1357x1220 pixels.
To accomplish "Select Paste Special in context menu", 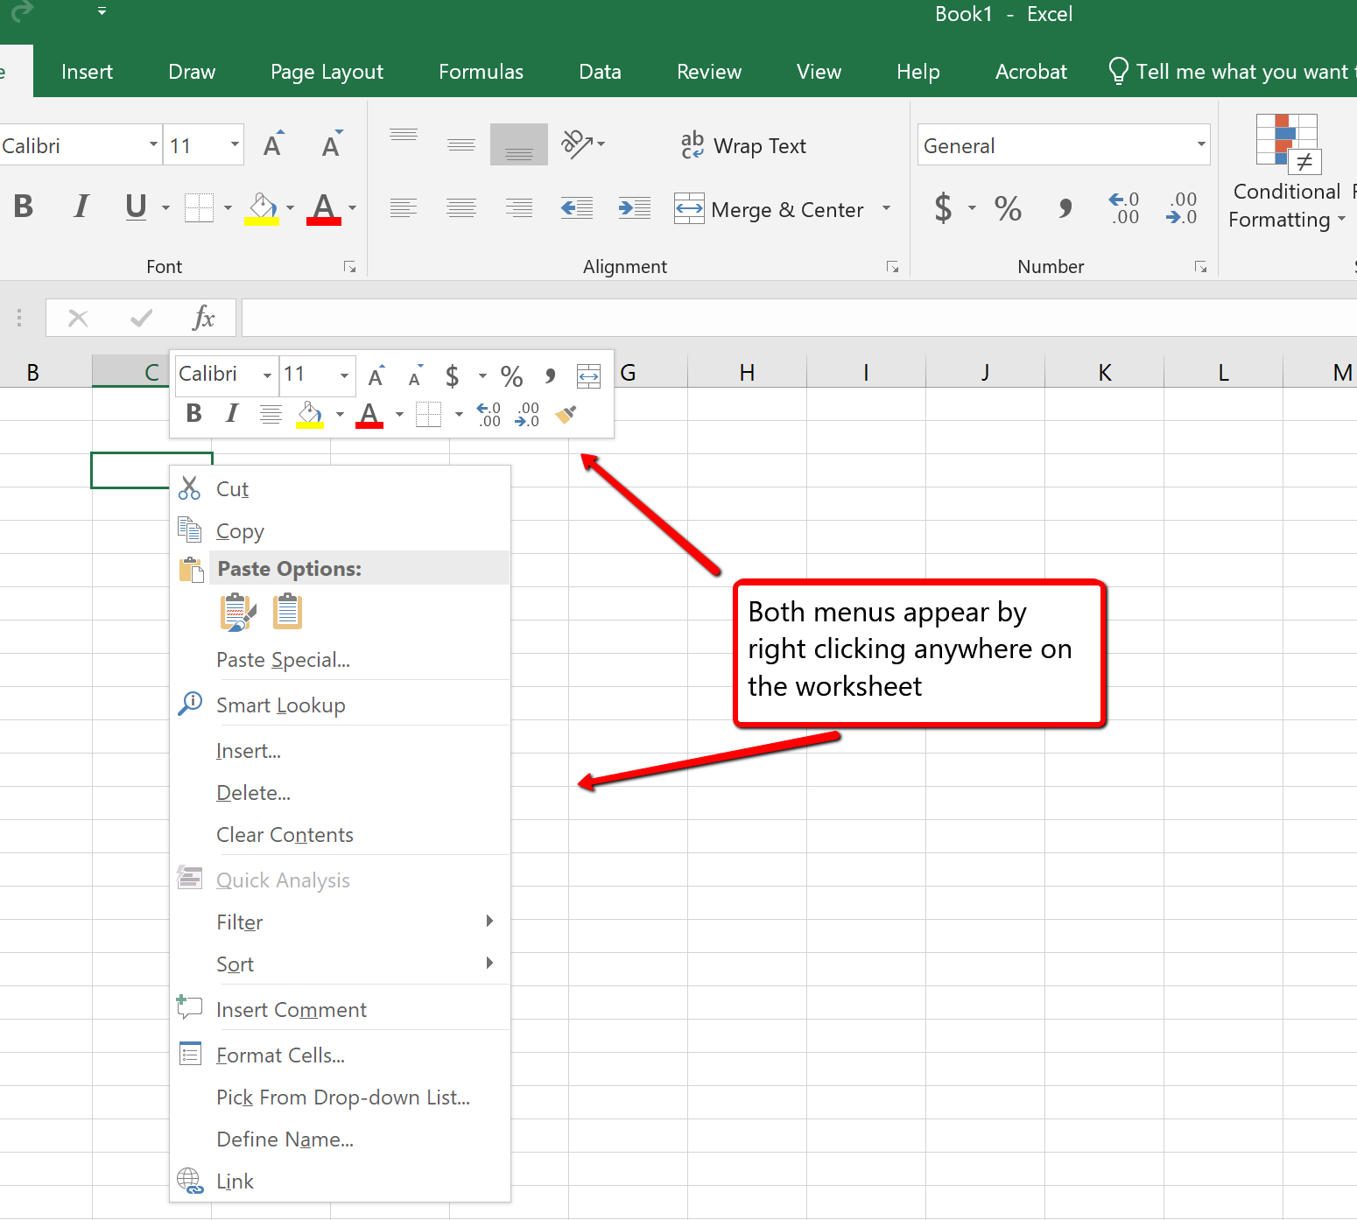I will [x=340, y=660].
